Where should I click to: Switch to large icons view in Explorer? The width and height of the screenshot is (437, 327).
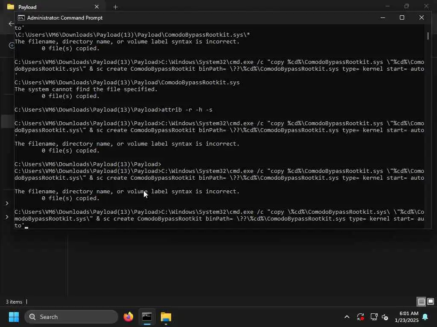[x=431, y=301]
